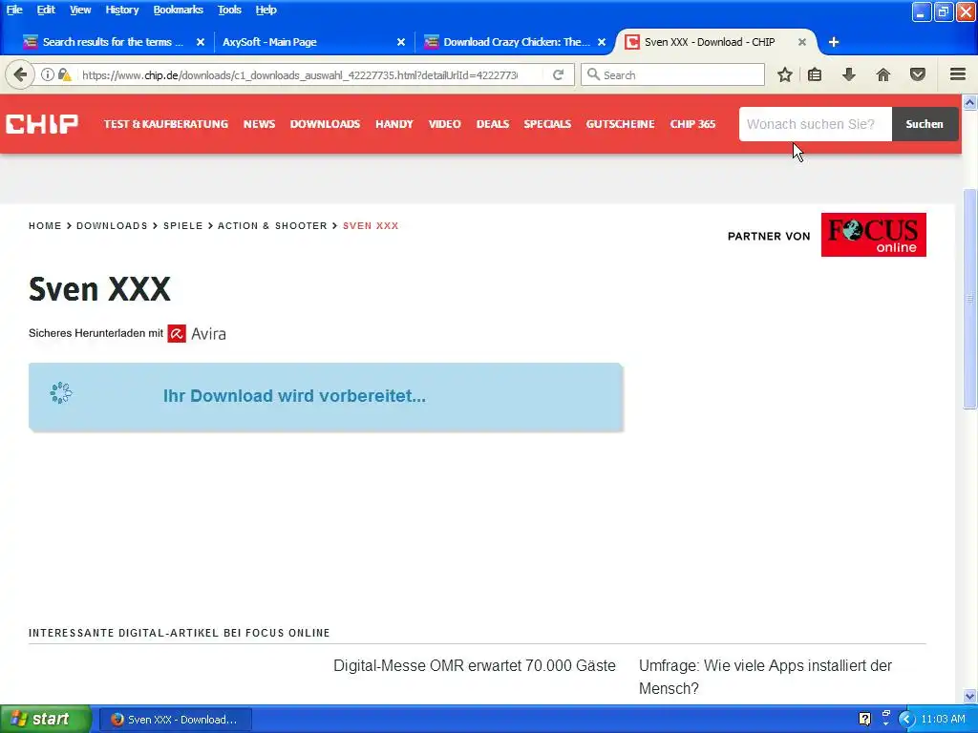
Task: Click 'Ihr Download wird vorbereitet...' banner
Action: pos(326,396)
